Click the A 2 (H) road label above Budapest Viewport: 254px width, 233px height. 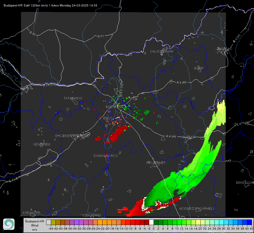(121, 89)
